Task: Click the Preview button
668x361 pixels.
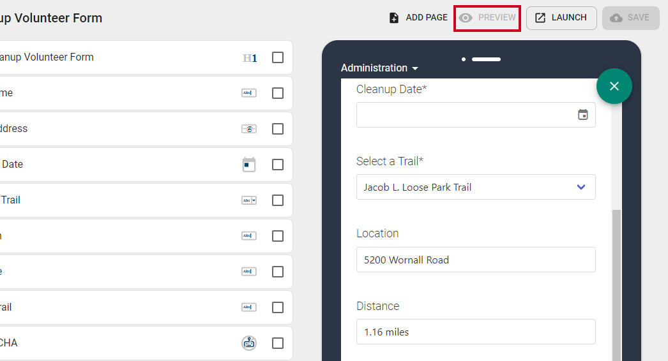Action: [x=487, y=18]
